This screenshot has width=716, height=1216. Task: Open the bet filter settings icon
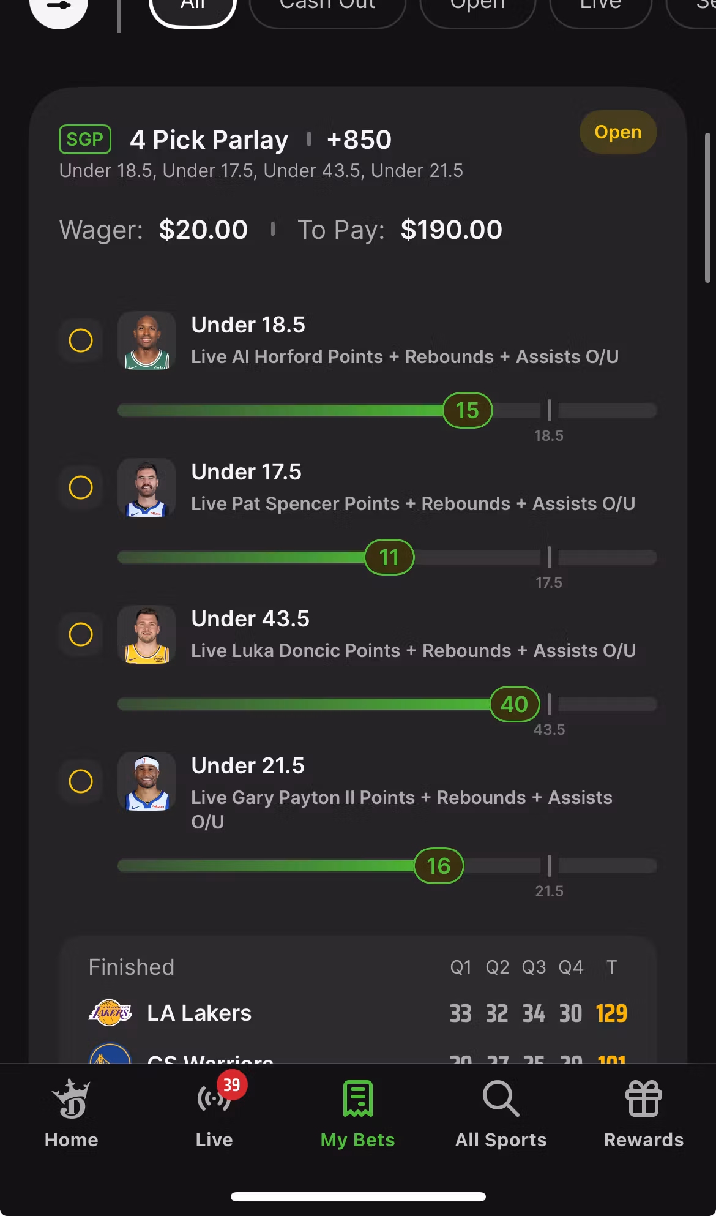coord(59,7)
